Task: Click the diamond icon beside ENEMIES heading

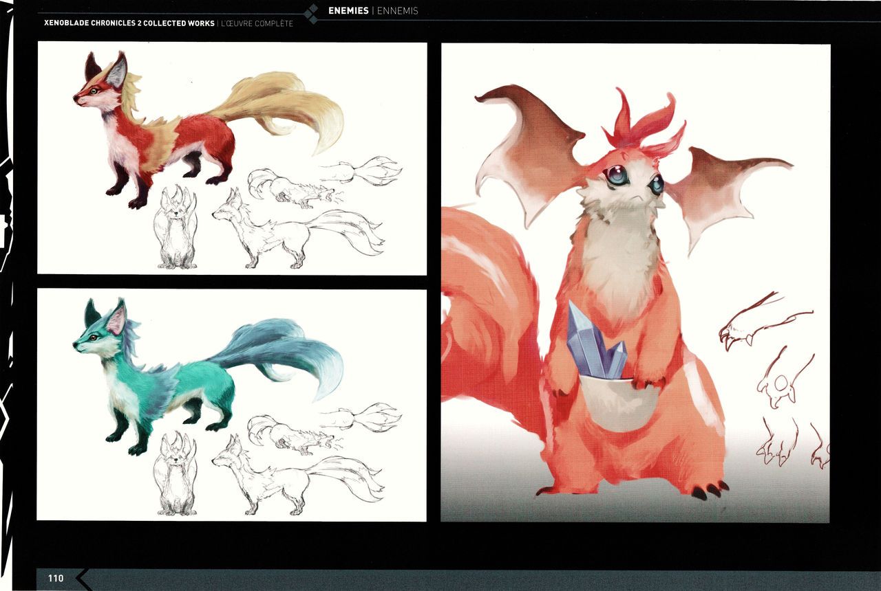Action: [x=312, y=13]
